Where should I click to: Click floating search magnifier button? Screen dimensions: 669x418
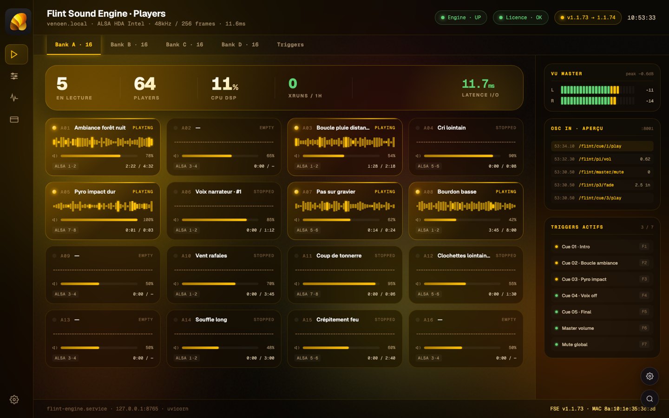click(649, 398)
